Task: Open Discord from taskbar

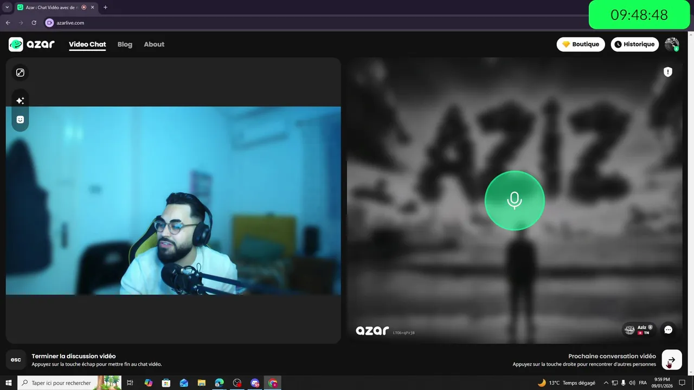Action: [255, 383]
